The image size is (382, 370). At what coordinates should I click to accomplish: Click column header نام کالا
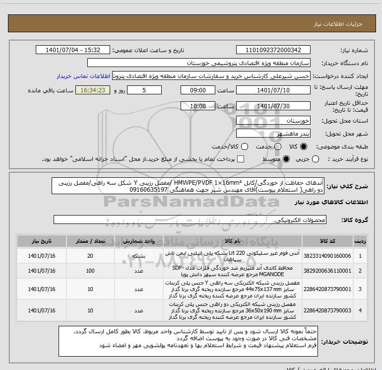click(232, 241)
